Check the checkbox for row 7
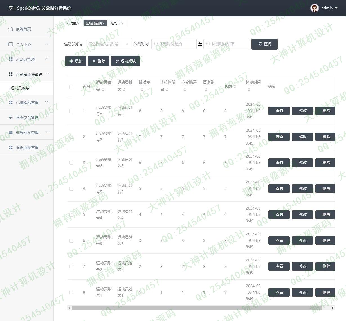346x321 pixels. (x=71, y=266)
